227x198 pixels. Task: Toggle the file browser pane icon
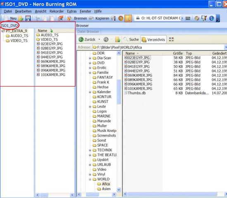pos(128,18)
